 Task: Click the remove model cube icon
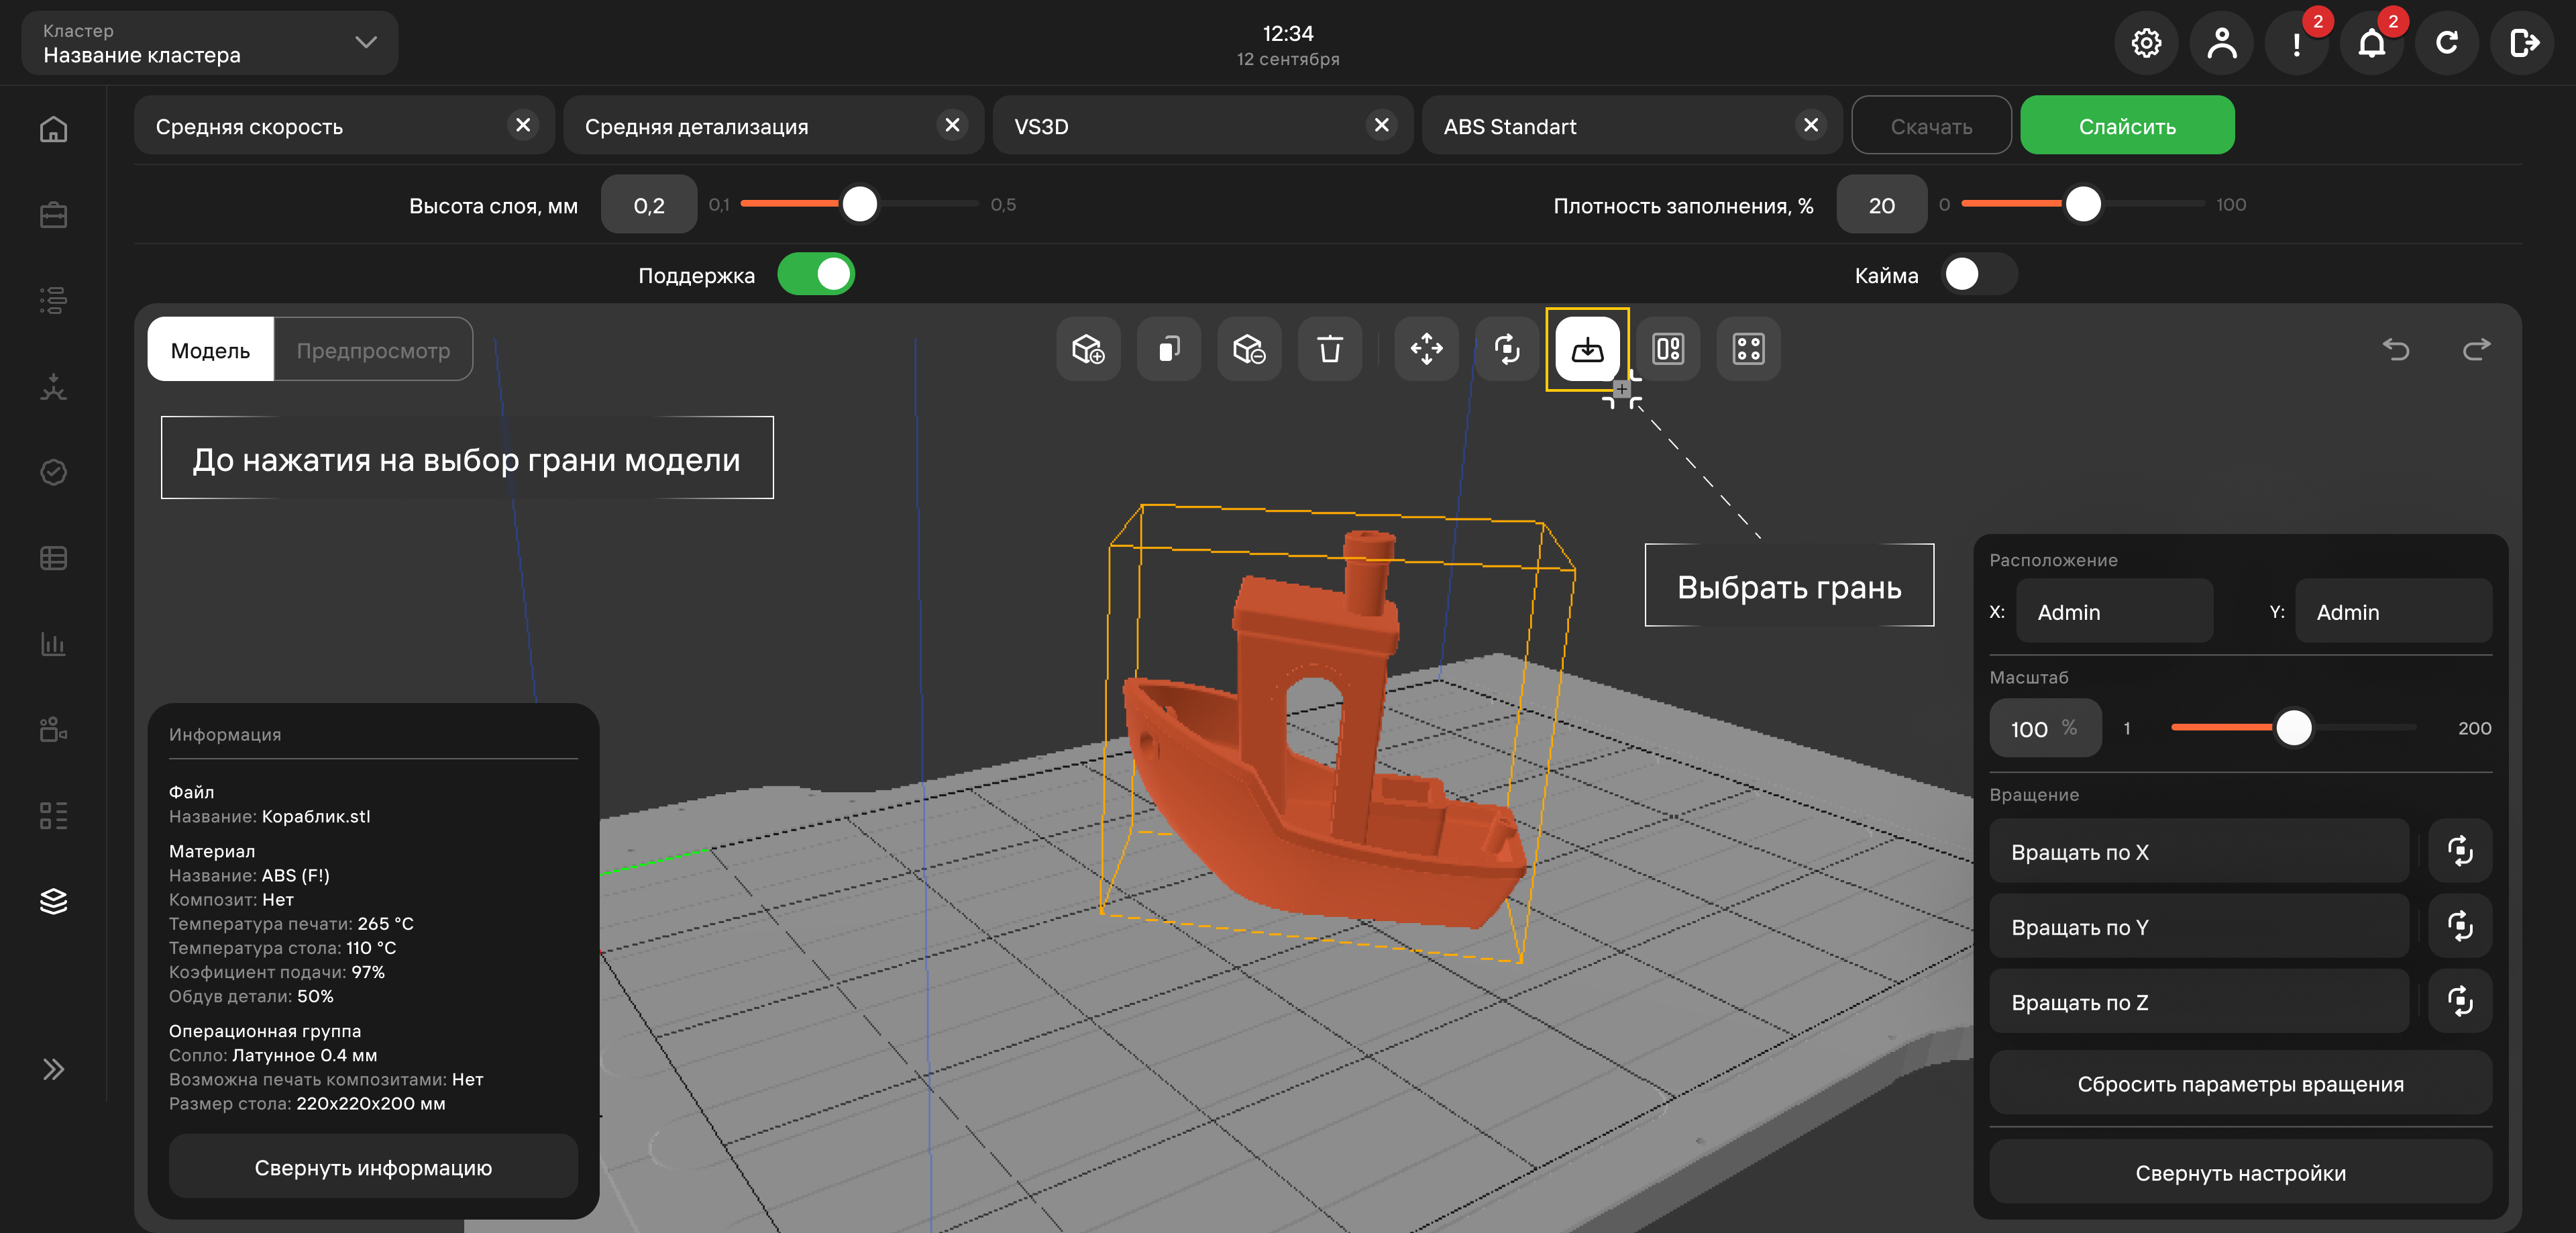pos(1249,349)
